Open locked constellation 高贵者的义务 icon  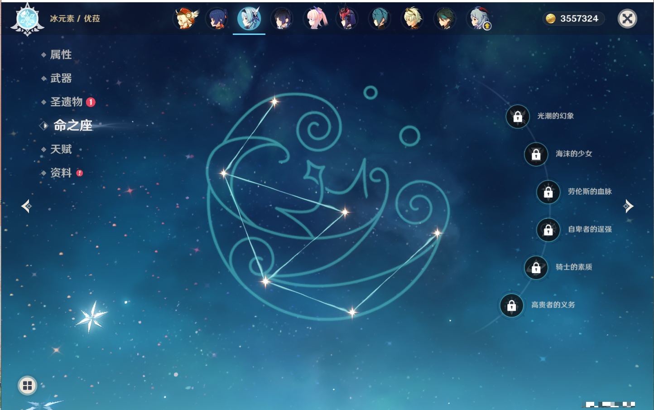pyautogui.click(x=512, y=305)
